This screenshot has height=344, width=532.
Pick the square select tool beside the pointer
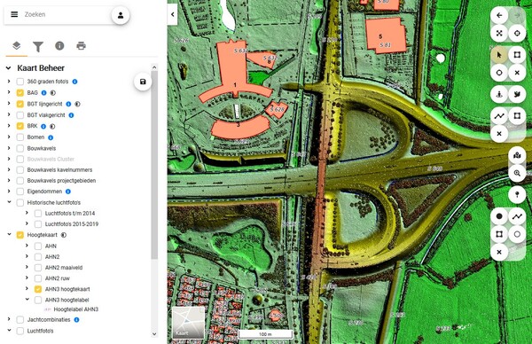pos(517,55)
